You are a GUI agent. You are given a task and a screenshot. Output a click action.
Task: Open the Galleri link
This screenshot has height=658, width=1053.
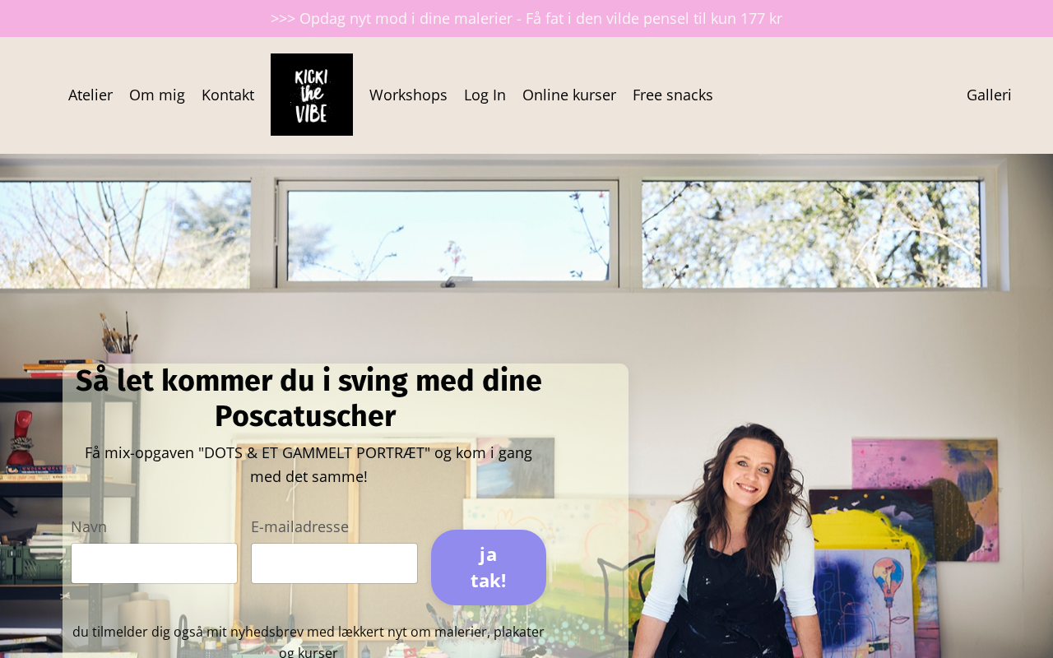coord(989,95)
